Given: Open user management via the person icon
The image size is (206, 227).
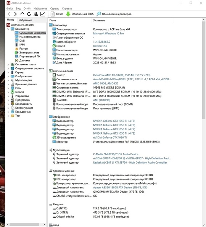Looking at the screenshot, I should tap(36, 14).
